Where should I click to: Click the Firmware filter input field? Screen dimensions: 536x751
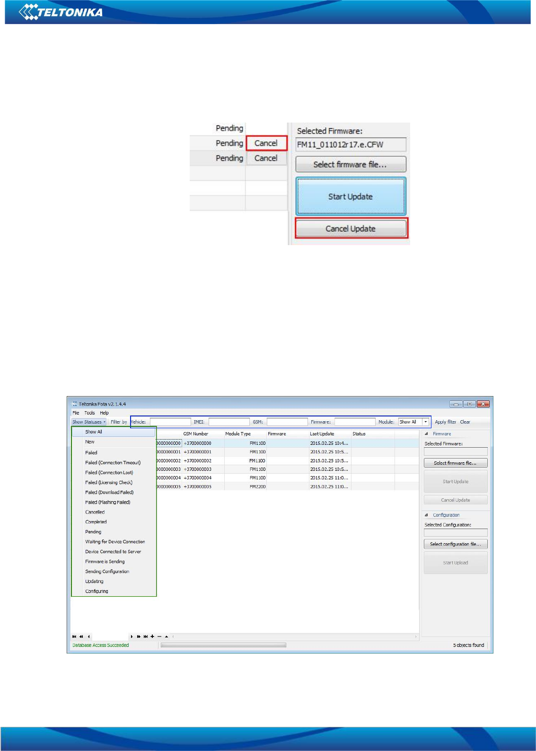[355, 422]
